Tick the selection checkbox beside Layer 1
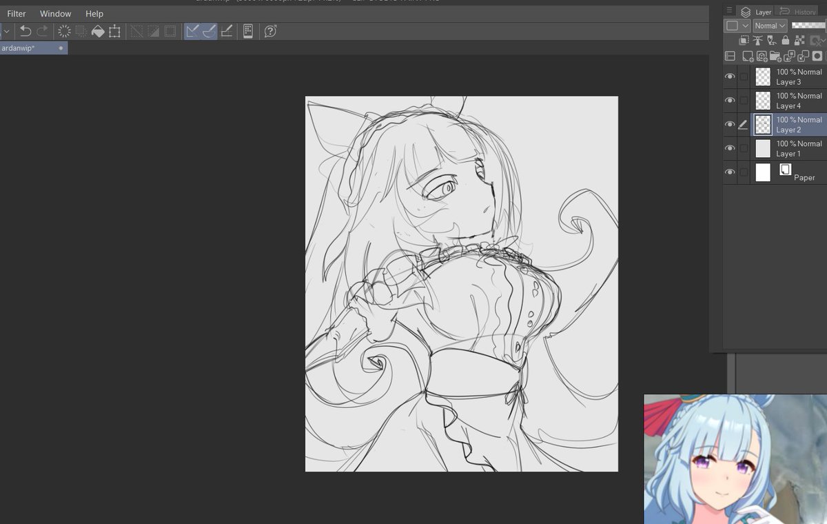827x524 pixels. (x=744, y=148)
